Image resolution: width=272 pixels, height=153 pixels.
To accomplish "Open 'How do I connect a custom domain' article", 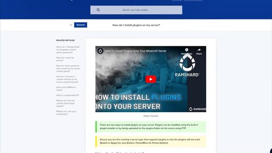I will [x=67, y=79].
